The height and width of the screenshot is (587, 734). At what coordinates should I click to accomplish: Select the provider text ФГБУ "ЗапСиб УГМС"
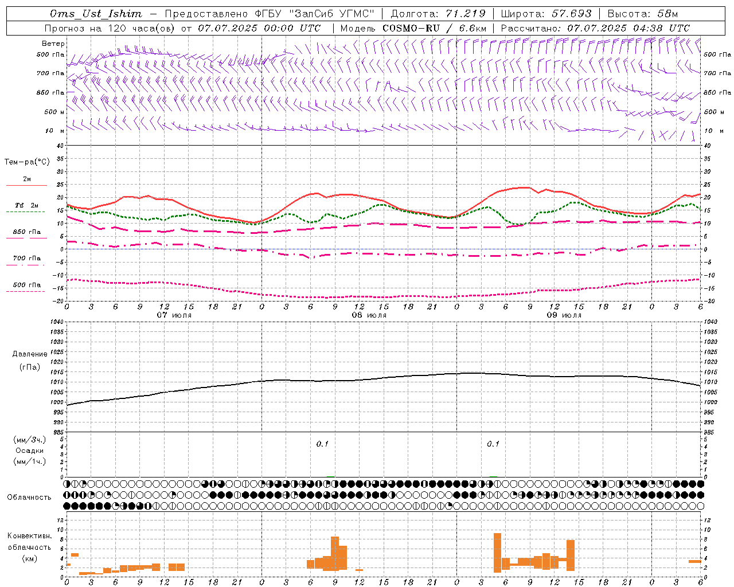click(315, 14)
